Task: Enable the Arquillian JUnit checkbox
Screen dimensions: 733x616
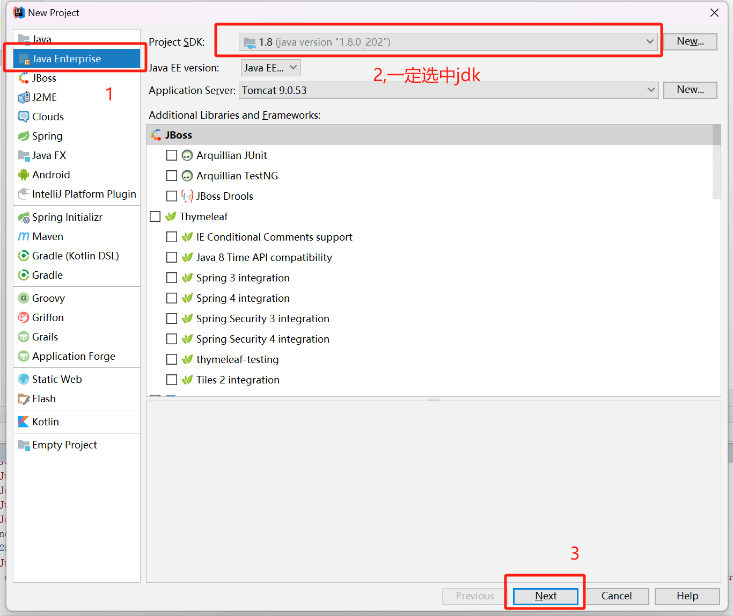Action: pos(172,156)
